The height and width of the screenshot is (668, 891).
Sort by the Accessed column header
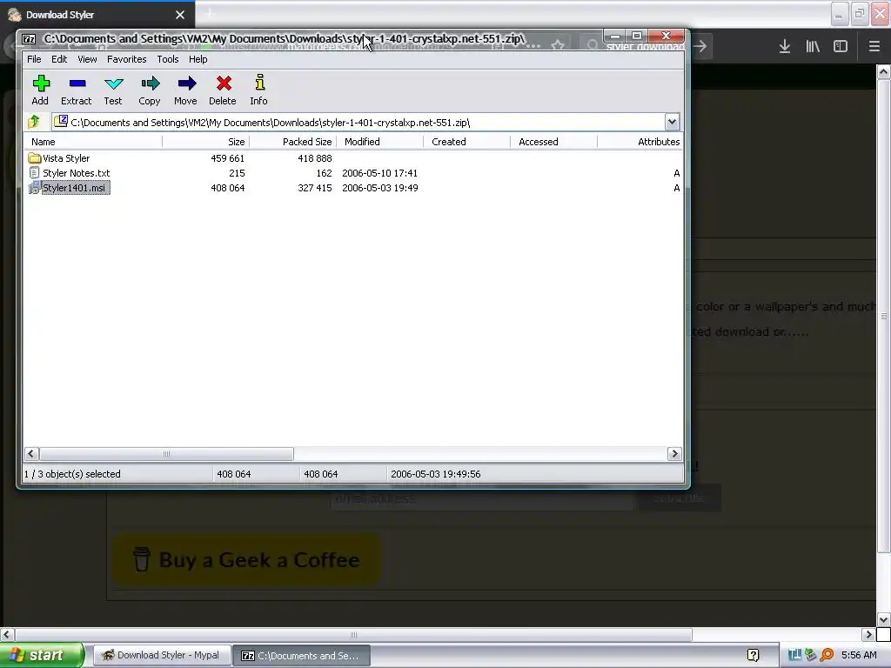pyautogui.click(x=553, y=142)
